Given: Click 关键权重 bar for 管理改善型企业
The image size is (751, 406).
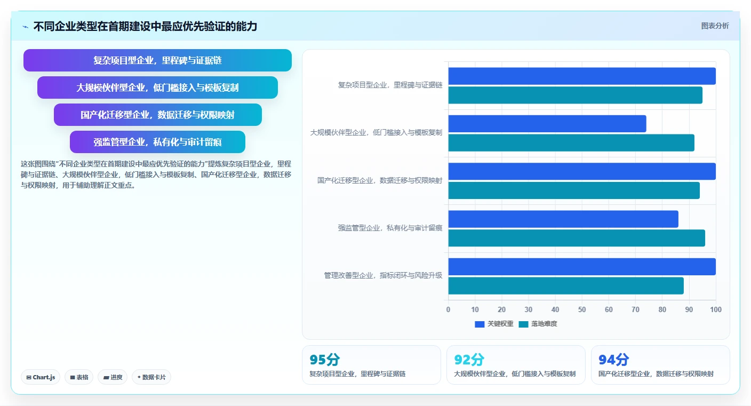Looking at the screenshot, I should point(582,267).
